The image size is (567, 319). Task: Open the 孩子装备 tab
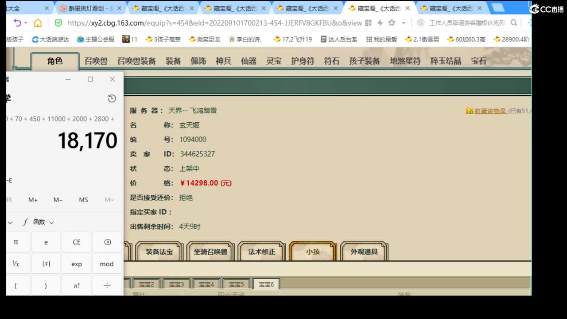[365, 61]
